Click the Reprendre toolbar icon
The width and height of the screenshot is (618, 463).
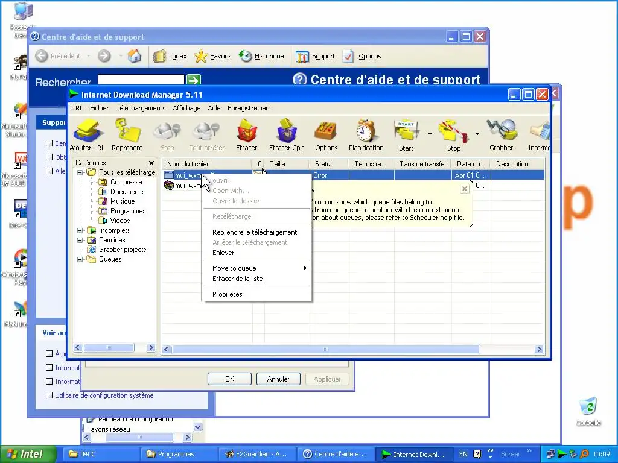click(x=127, y=135)
